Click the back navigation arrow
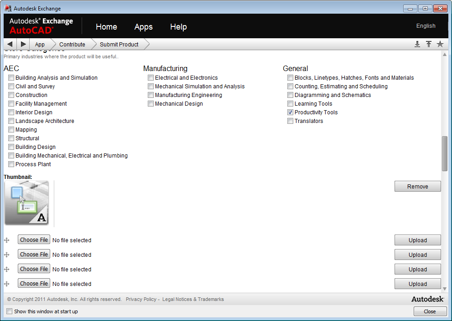452x321 pixels. [x=10, y=44]
